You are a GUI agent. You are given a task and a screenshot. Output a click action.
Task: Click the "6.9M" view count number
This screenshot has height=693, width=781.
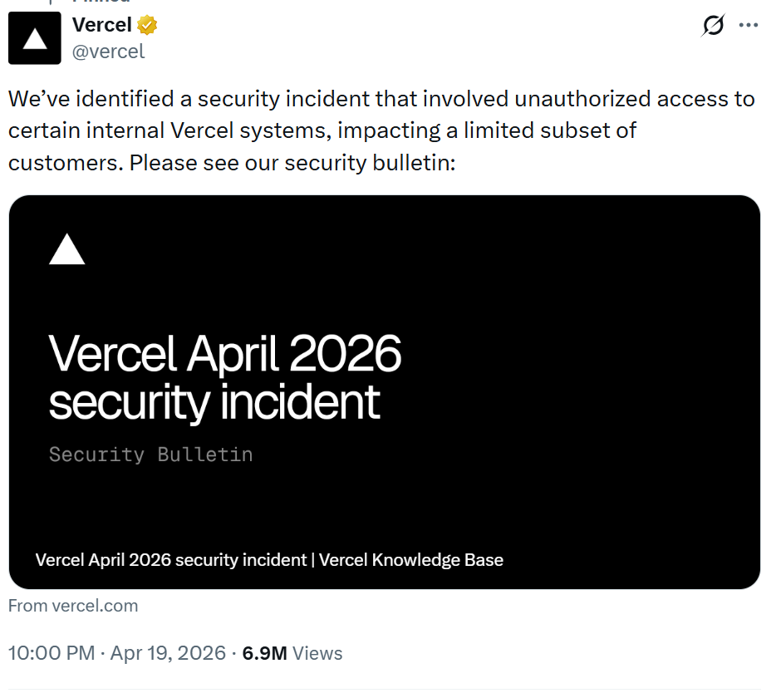click(x=264, y=653)
